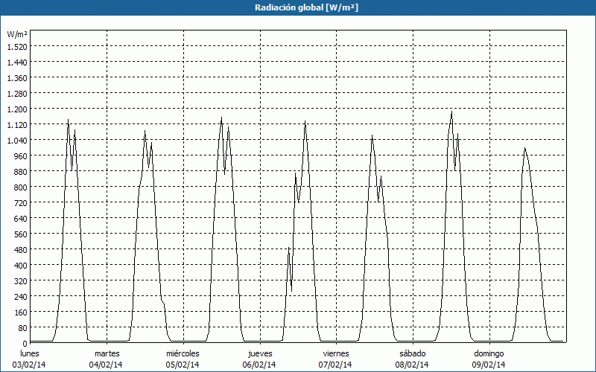Viewport: 596px width, 372px height.
Task: Click the highest radiation peak on sábado
Action: tap(451, 112)
